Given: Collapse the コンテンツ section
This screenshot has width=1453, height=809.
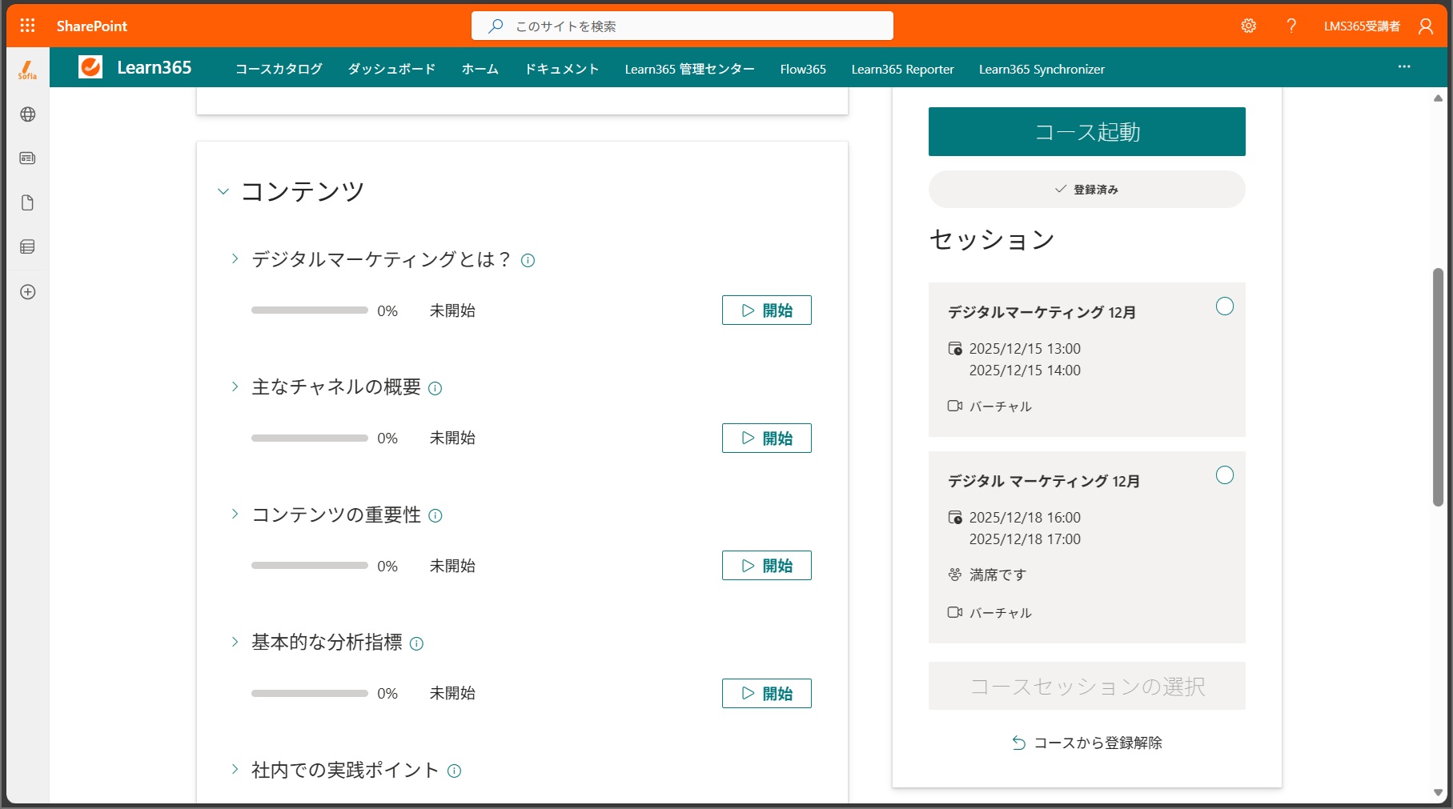Looking at the screenshot, I should 223,191.
